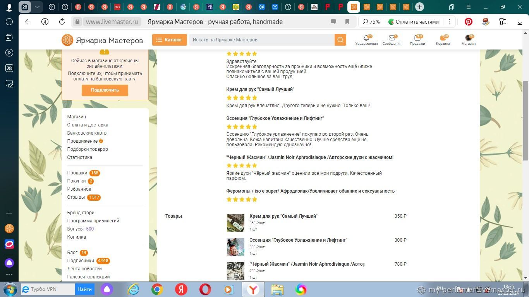Reload the page with the refresh icon
The image size is (529, 297).
(62, 22)
